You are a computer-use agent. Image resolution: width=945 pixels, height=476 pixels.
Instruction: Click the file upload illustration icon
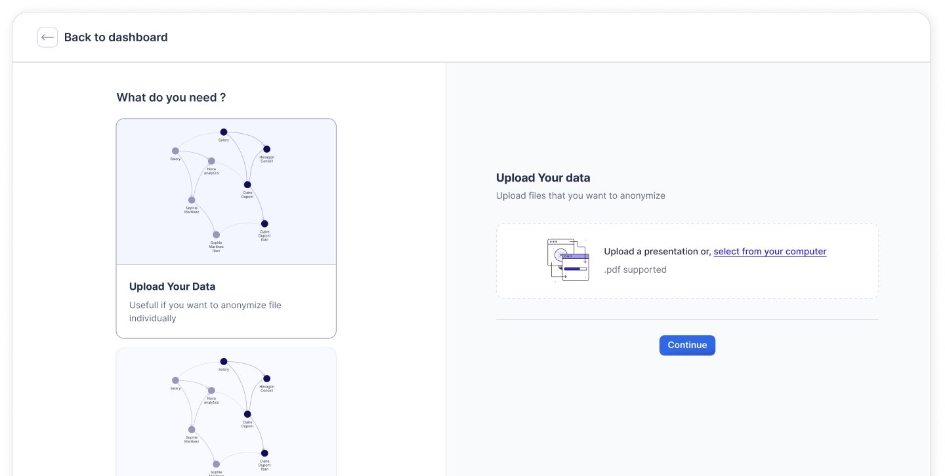568,260
